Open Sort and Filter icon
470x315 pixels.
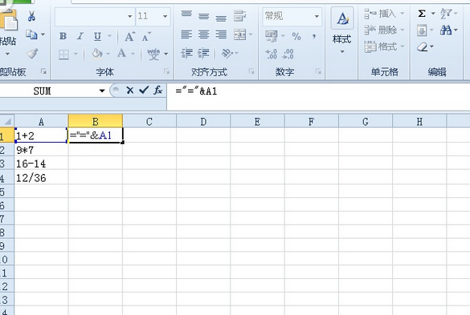(446, 14)
